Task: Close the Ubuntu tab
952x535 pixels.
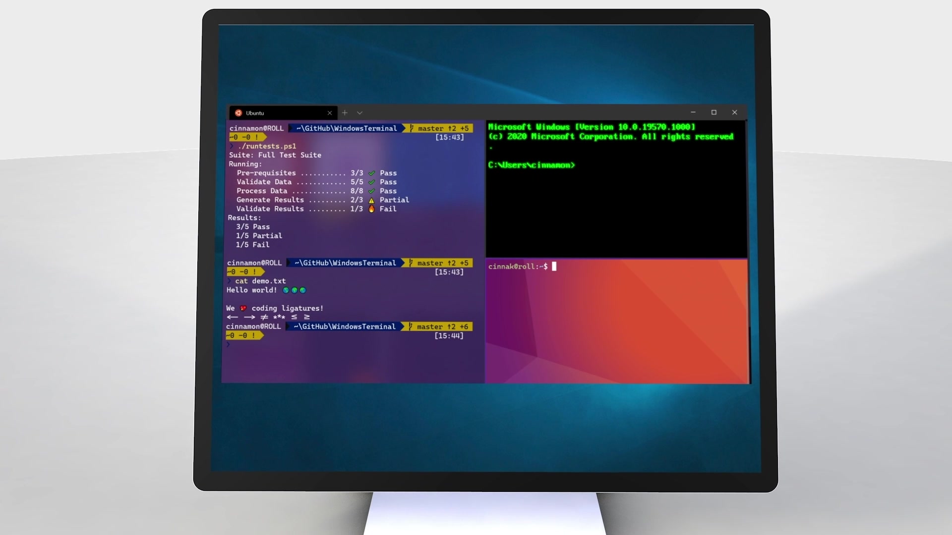Action: pos(330,113)
